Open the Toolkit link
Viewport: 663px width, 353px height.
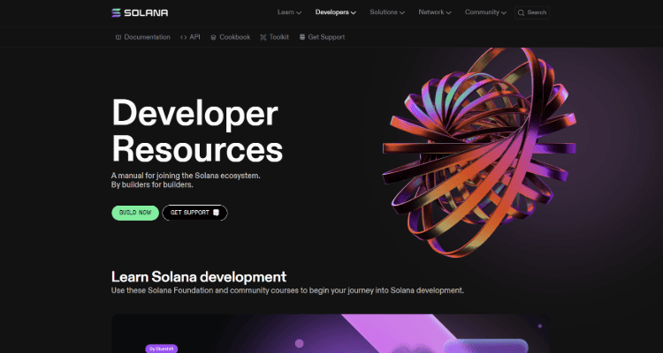point(279,37)
